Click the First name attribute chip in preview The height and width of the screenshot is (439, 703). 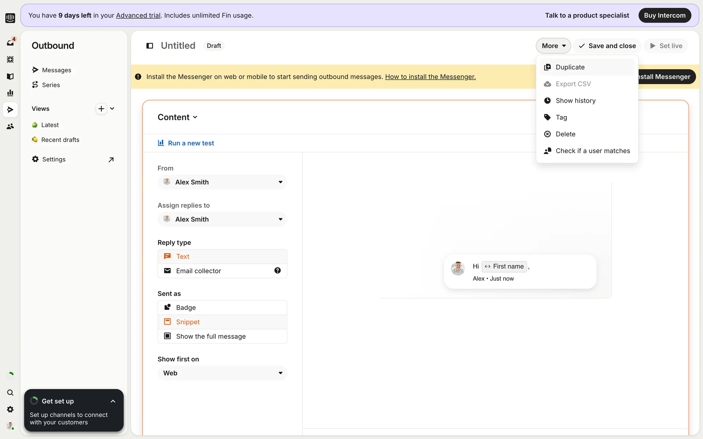[504, 266]
